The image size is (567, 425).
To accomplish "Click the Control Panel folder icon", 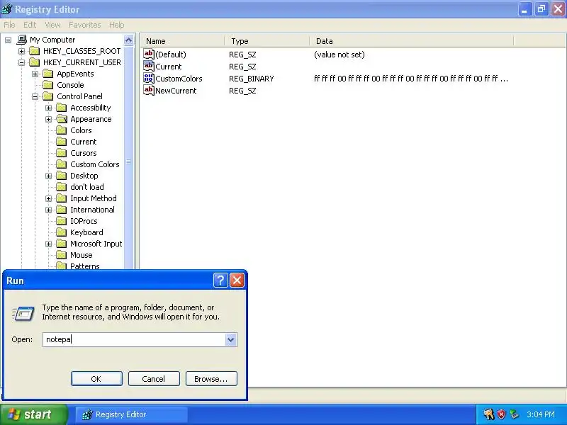I will pos(47,96).
